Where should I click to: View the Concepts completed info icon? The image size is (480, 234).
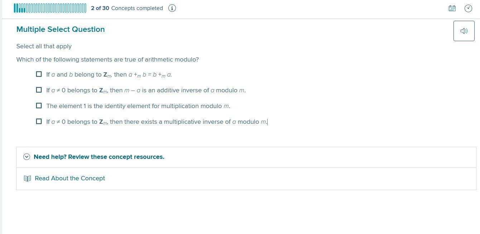click(x=172, y=8)
